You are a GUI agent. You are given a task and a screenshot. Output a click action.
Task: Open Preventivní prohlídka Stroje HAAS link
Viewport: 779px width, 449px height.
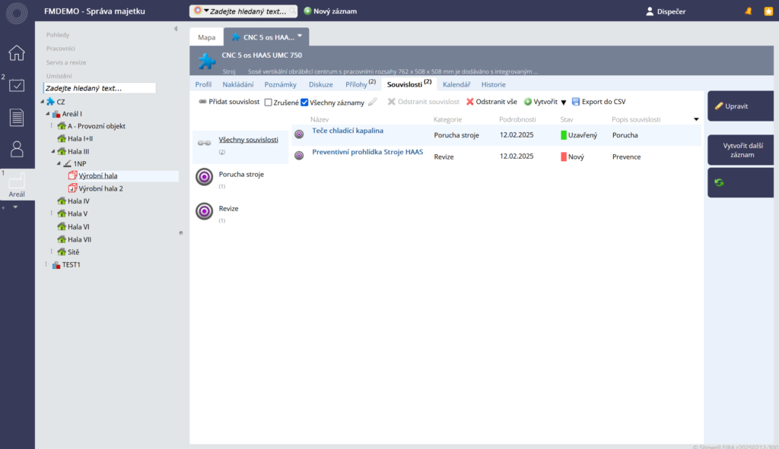point(367,152)
